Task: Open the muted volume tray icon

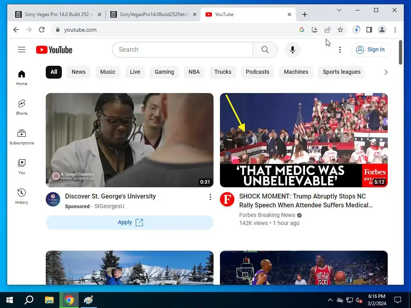Action: pos(359,300)
